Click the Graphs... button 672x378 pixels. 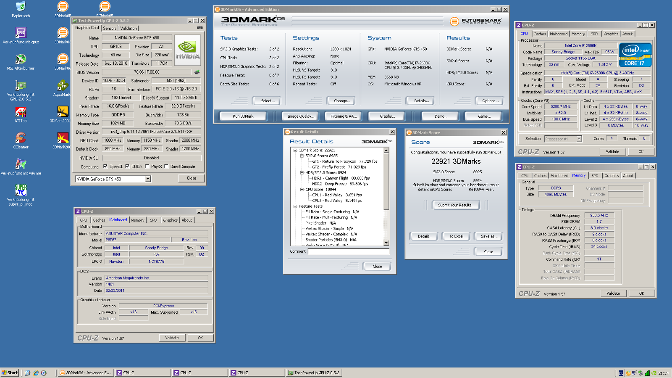pyautogui.click(x=387, y=116)
